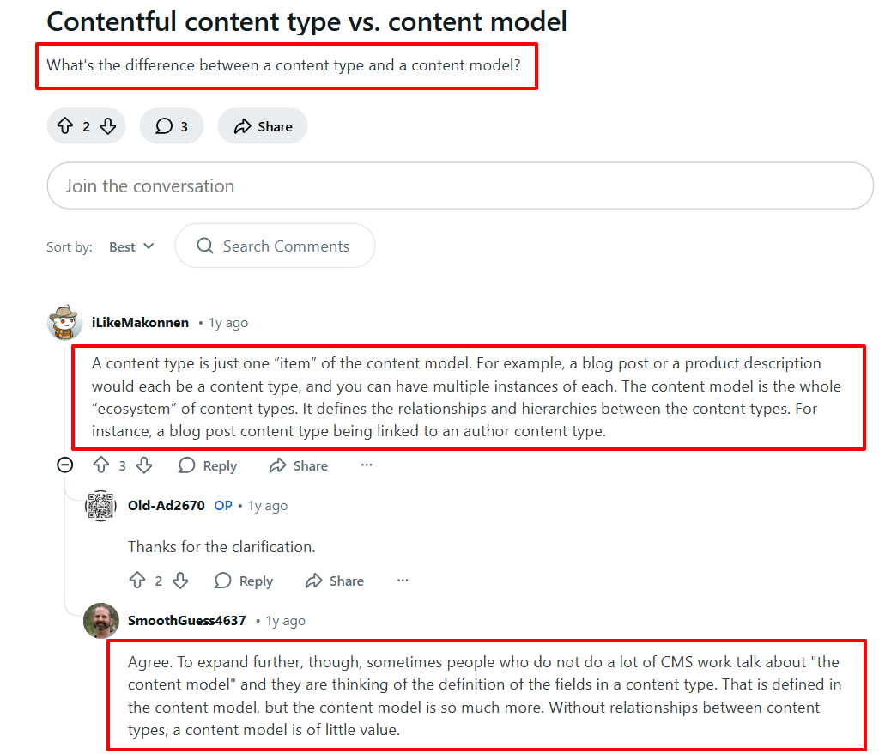The image size is (879, 754).
Task: Click iLikeMakonnen's avatar
Action: tap(64, 323)
